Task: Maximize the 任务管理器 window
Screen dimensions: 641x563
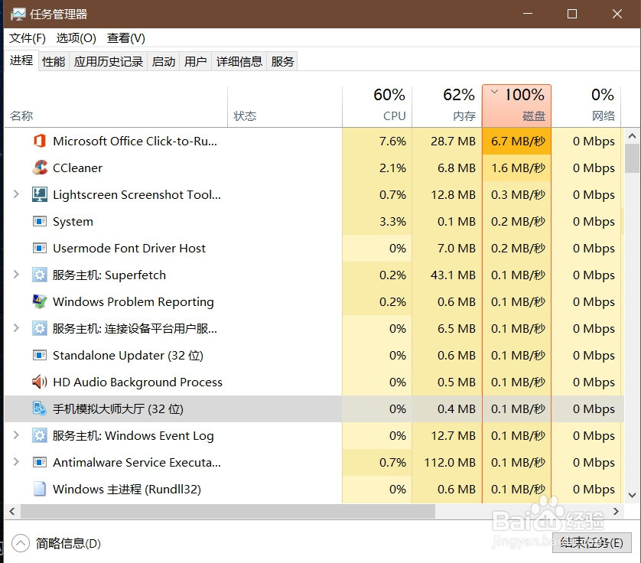Action: [x=572, y=14]
